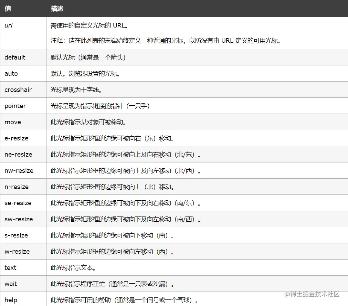Click description ending with '（北/东）。'

pyautogui.click(x=126, y=155)
